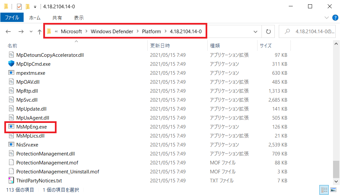Click the vertical scrollbar thumb

336,169
